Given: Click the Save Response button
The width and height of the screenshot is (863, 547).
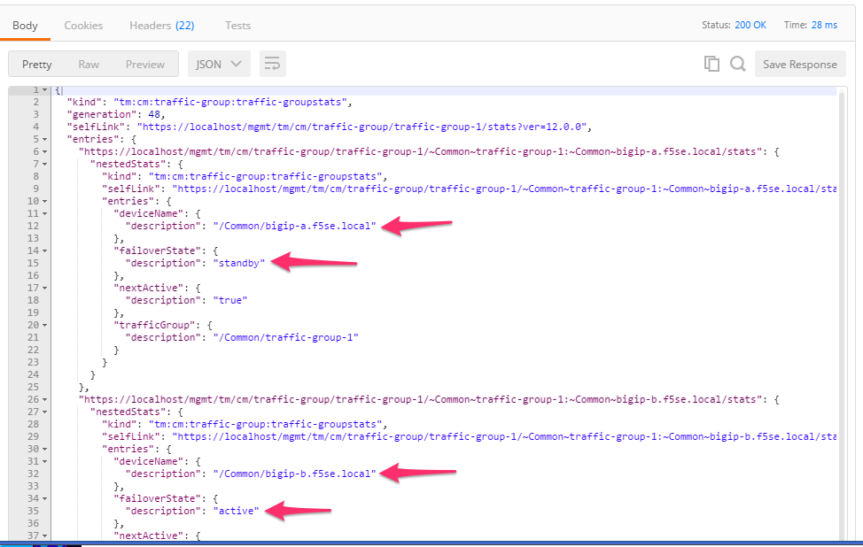Looking at the screenshot, I should click(x=800, y=64).
